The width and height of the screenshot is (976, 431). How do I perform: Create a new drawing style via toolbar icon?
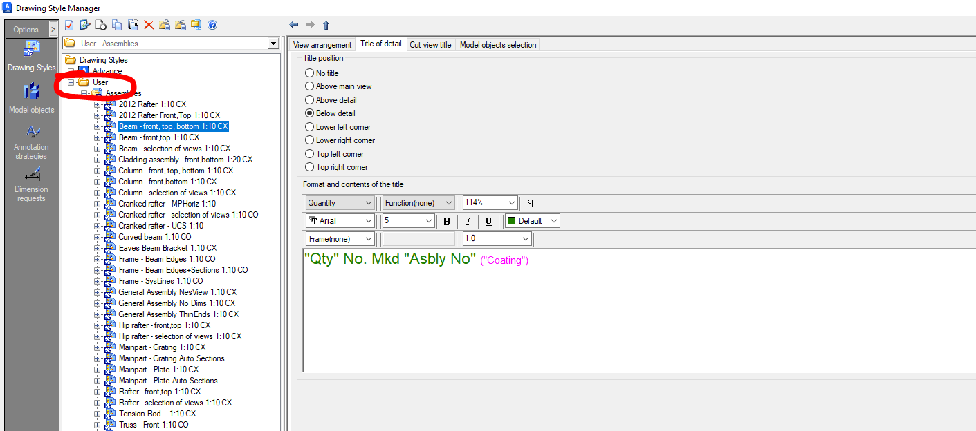coord(100,25)
